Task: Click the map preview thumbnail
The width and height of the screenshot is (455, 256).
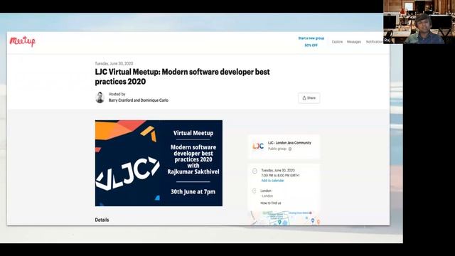Action: (285, 218)
